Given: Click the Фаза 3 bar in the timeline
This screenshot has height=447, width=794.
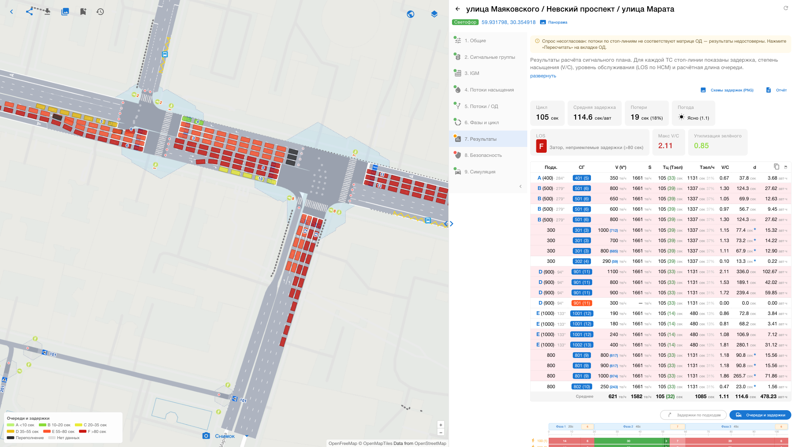Looking at the screenshot, I should pyautogui.click(x=737, y=426).
